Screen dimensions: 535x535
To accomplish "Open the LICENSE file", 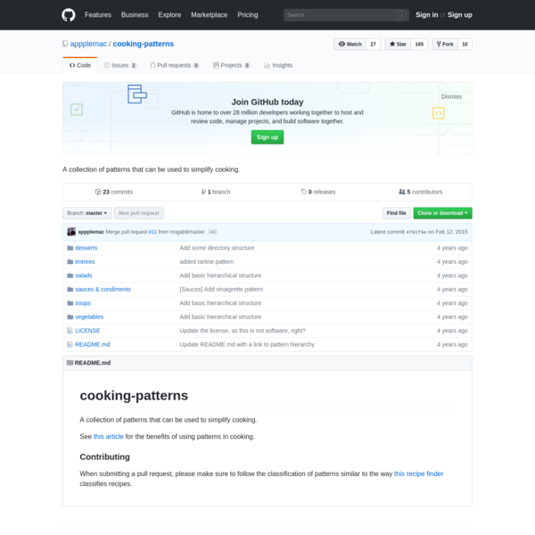I will click(87, 331).
